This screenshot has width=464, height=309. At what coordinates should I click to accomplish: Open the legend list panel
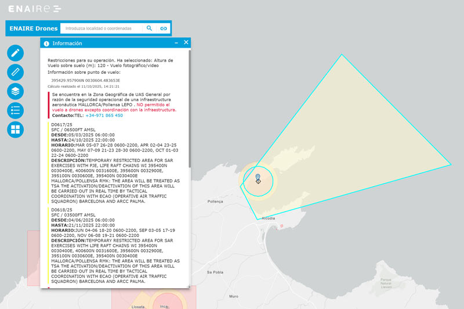pos(15,110)
